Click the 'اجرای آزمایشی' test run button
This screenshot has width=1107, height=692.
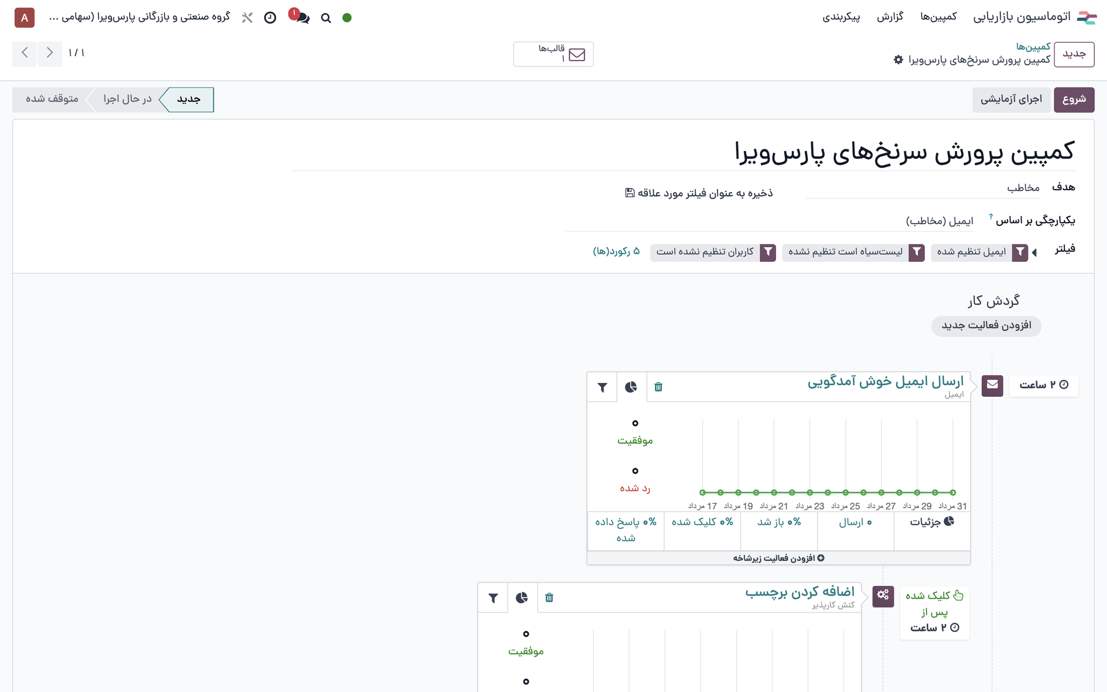tap(1011, 99)
